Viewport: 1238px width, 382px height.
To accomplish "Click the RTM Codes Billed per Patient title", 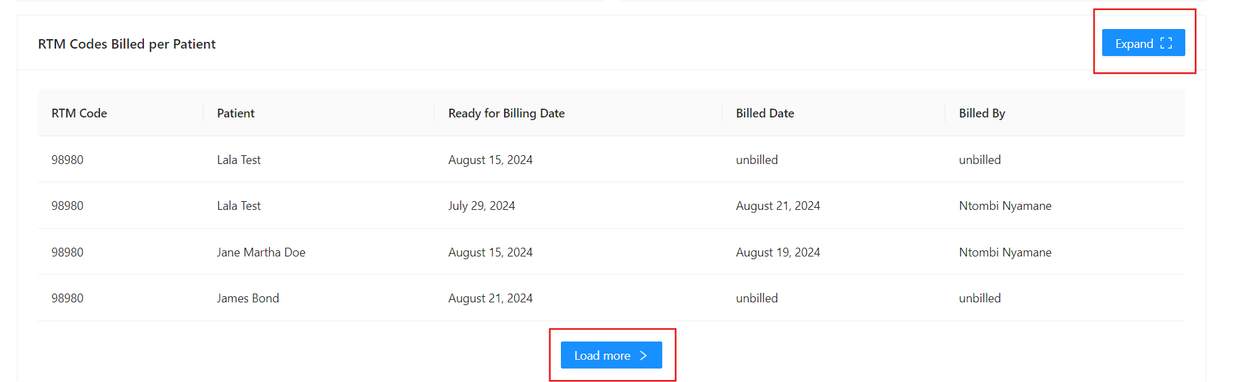I will point(127,44).
